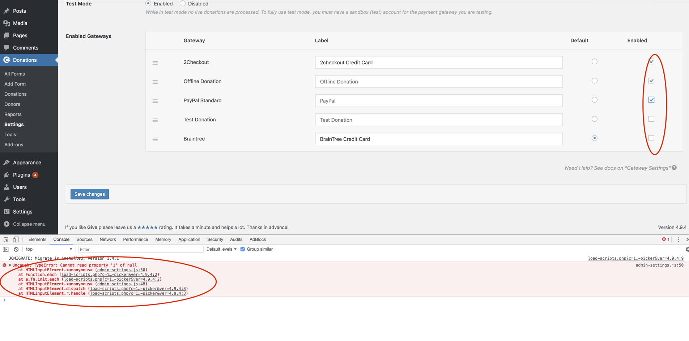Screen dimensions: 689x341
Task: Open the DevTools three-dot options menu
Action: (x=678, y=239)
